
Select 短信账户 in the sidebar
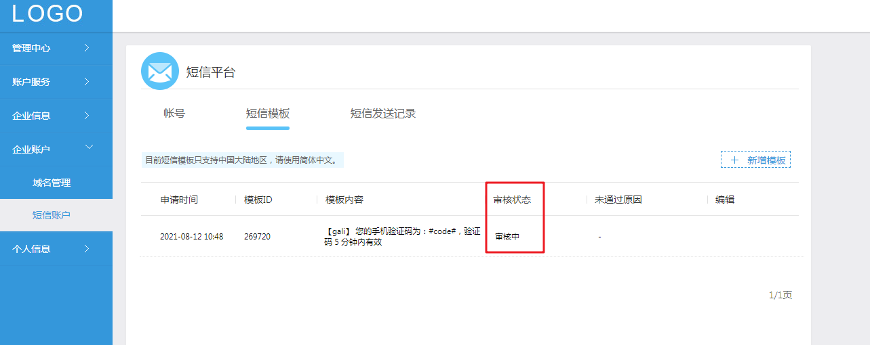coord(52,215)
